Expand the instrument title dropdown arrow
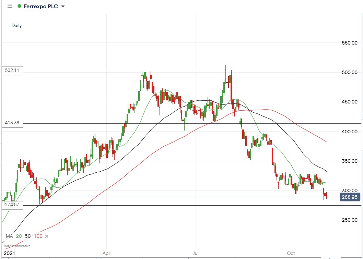Screen dimensions: 363x259 [63, 6]
